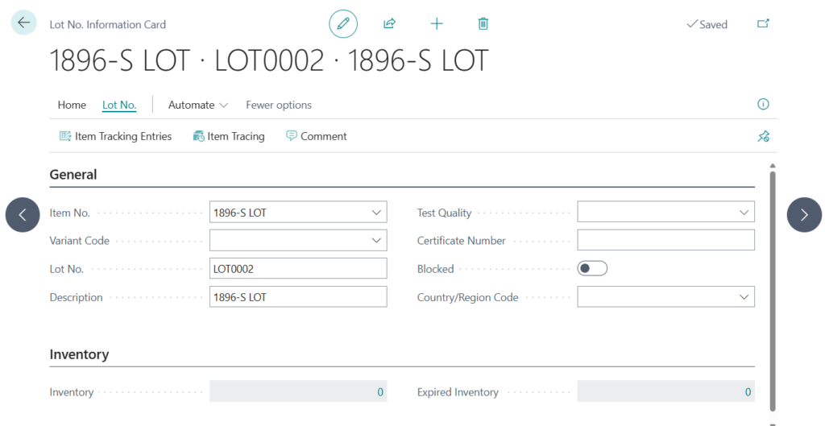Screen dimensions: 825x426
Task: Open the Test Quality dropdown
Action: click(744, 213)
